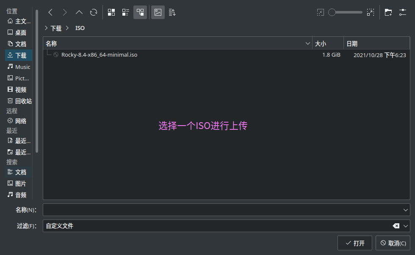415x255 pixels.
Task: Go back to the previous folder
Action: 50,12
